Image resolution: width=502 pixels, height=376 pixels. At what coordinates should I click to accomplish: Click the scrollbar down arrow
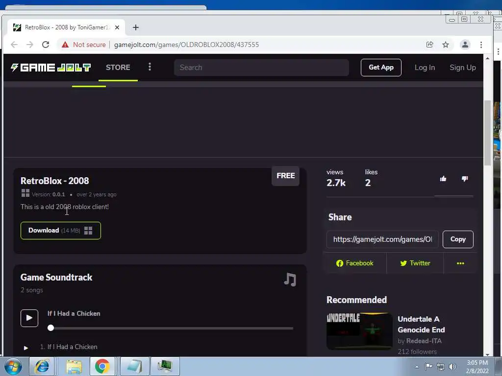tap(487, 354)
